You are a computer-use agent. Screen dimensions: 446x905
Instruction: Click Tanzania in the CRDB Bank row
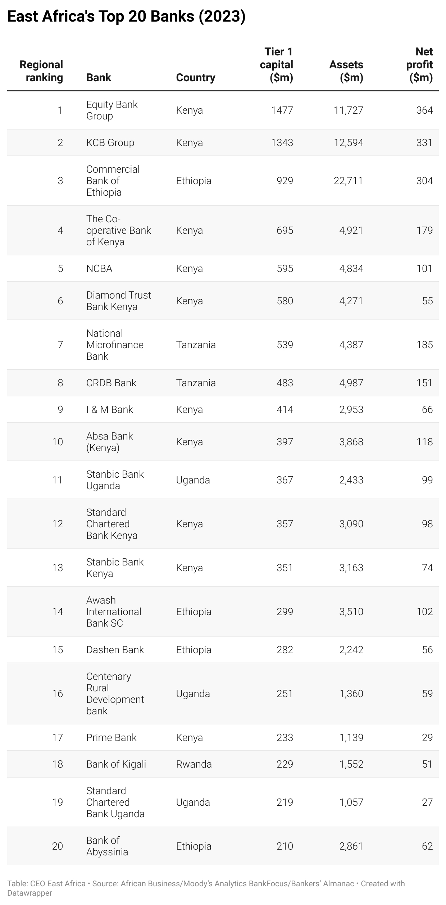tap(196, 383)
